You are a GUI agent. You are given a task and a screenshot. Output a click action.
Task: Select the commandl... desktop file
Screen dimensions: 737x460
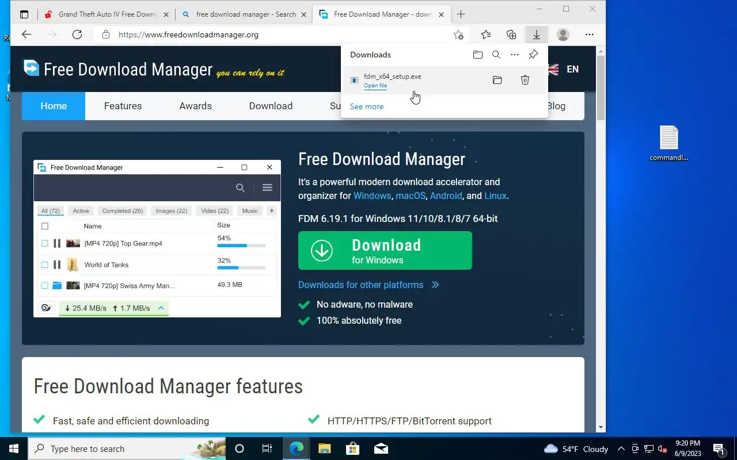668,143
